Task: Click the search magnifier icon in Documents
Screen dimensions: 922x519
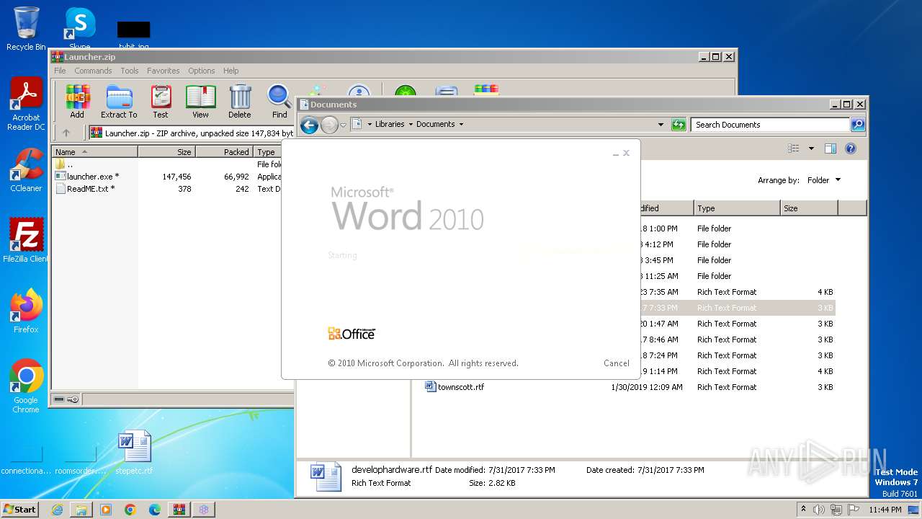Action: point(857,125)
